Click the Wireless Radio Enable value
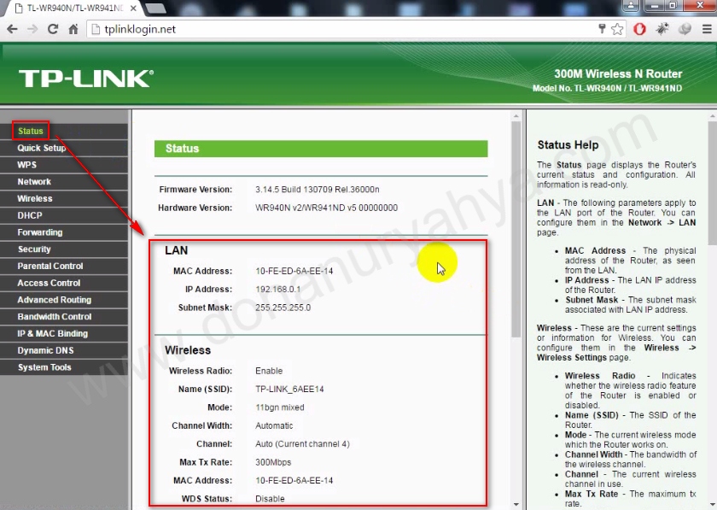Viewport: 717px width, 510px height. [269, 371]
